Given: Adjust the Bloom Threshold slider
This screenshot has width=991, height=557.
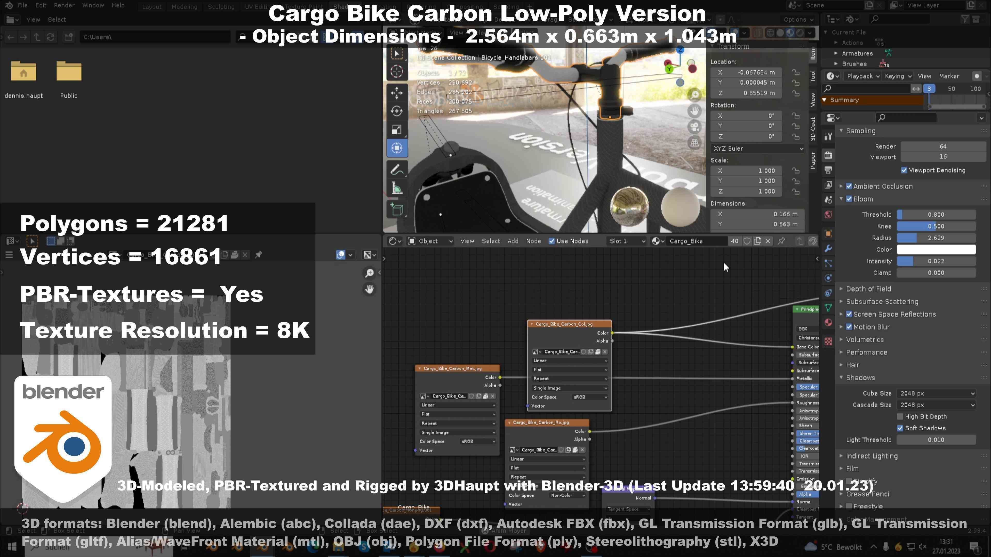Looking at the screenshot, I should pos(936,215).
